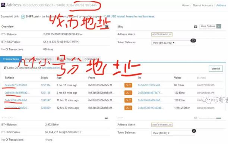Screen dimensions: 228x144
Task: Open block 5251314 link
Action: [45, 85]
